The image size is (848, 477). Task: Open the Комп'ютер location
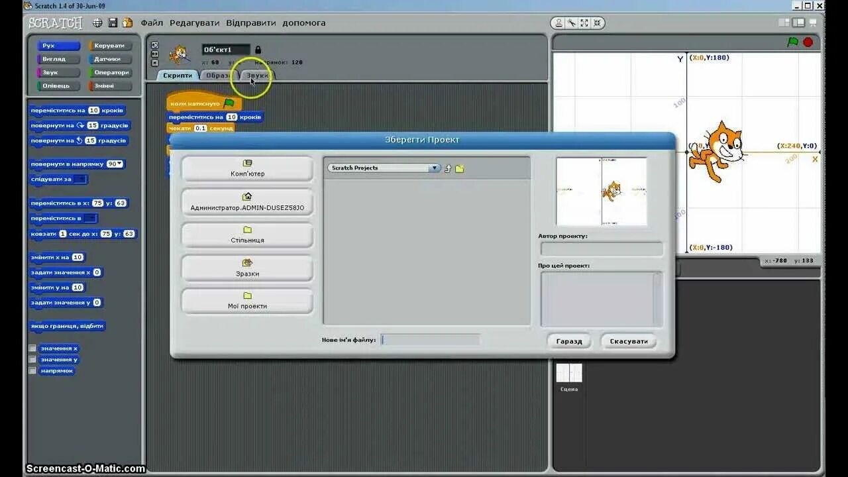click(247, 168)
